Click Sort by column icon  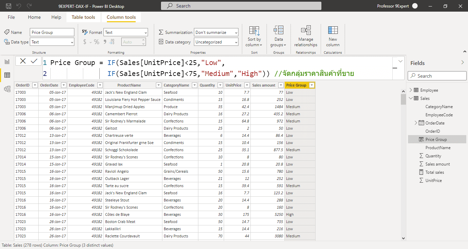[254, 37]
